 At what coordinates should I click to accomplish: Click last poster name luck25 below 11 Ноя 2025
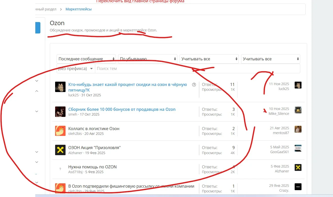click(x=284, y=89)
